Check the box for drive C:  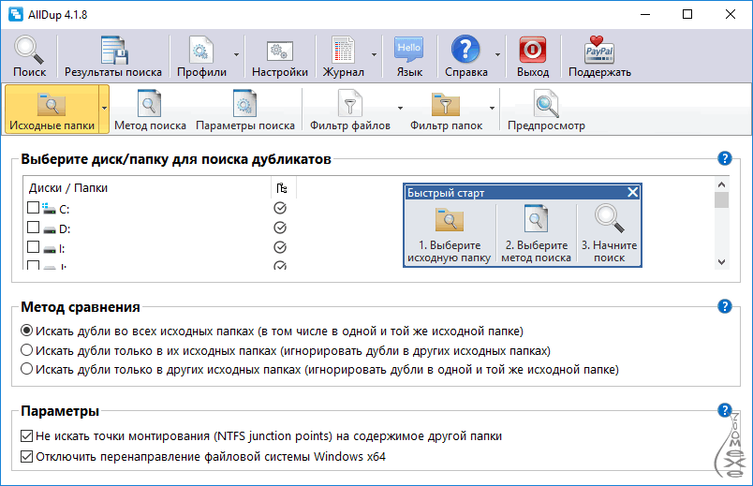click(34, 209)
